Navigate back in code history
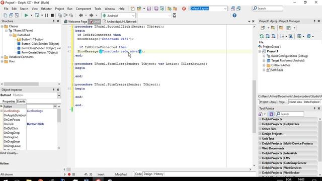The image size is (322, 181). tap(81, 16)
